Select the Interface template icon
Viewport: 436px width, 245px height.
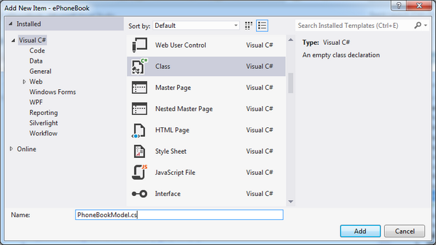pyautogui.click(x=139, y=193)
